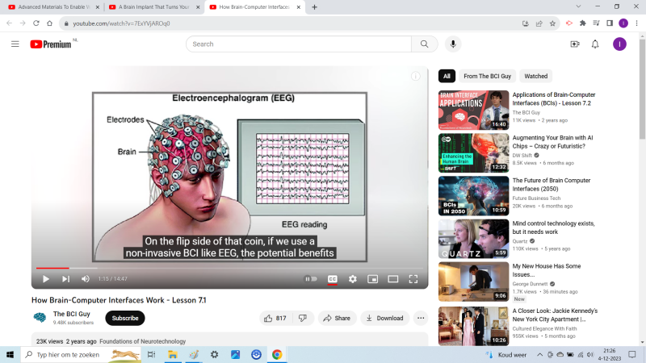Screen dimensions: 646x363
Task: Skip to the next video
Action: click(x=65, y=279)
